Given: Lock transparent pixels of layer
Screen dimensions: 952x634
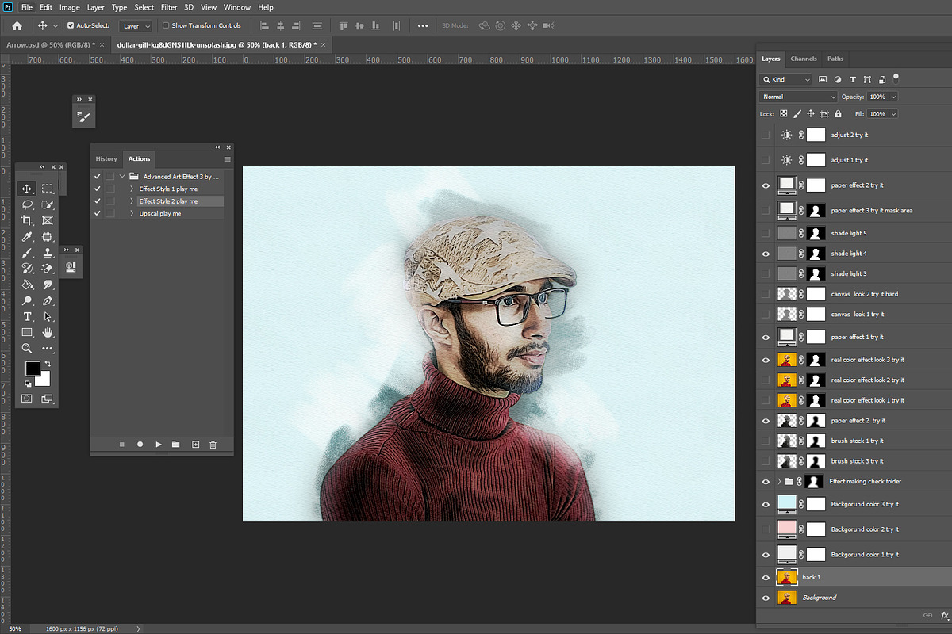Looking at the screenshot, I should pos(784,114).
